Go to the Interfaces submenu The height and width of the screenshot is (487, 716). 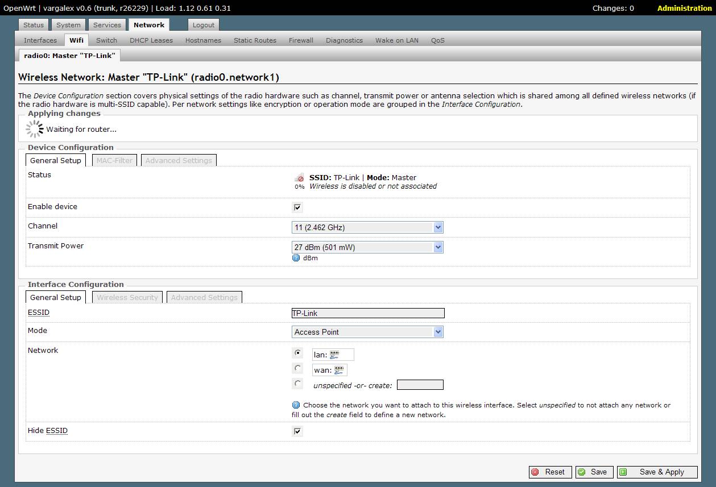pyautogui.click(x=40, y=40)
